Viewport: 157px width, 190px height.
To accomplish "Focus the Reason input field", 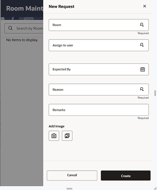I will coord(99,90).
